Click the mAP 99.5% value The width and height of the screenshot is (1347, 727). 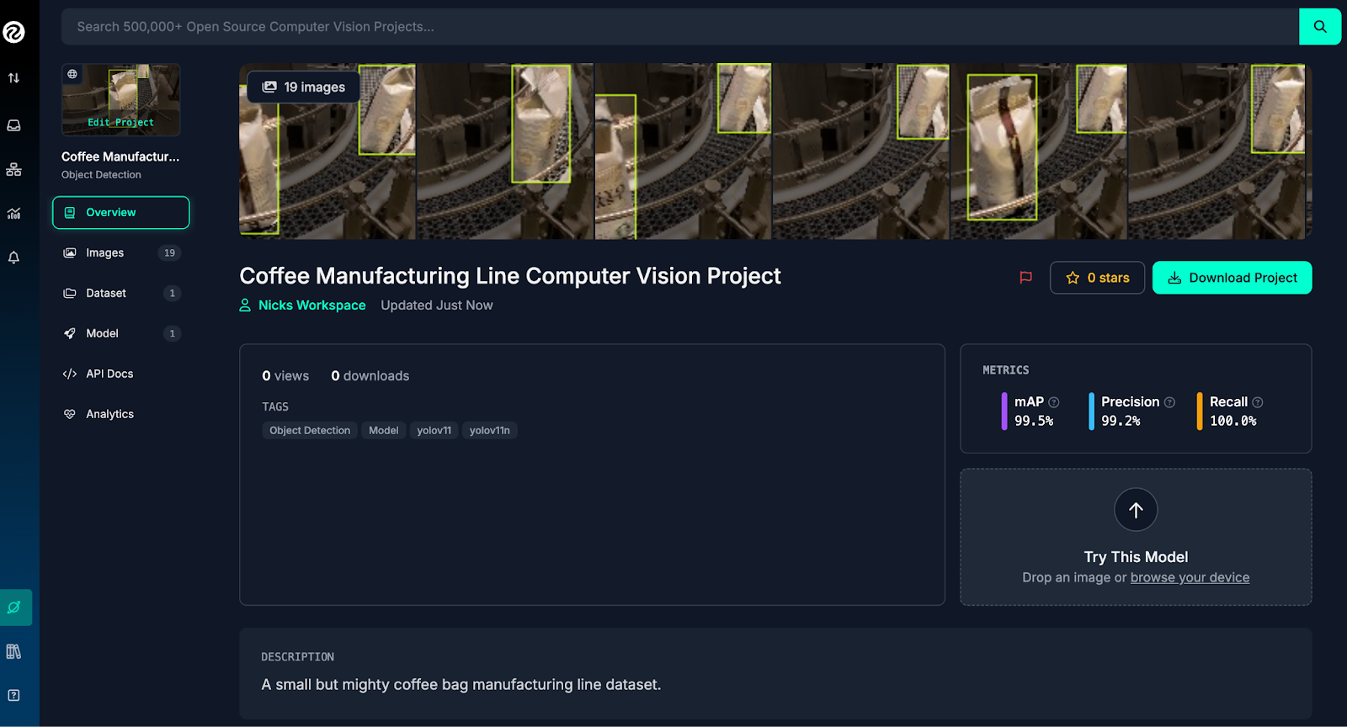click(x=1034, y=421)
